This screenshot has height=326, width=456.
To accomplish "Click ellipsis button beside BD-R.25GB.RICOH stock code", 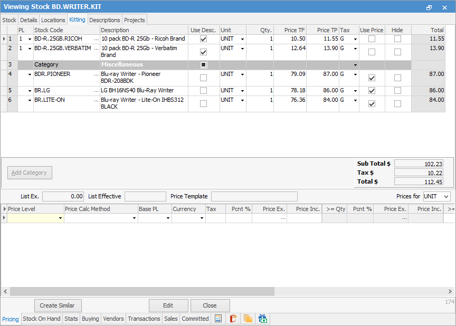I will [x=96, y=39].
